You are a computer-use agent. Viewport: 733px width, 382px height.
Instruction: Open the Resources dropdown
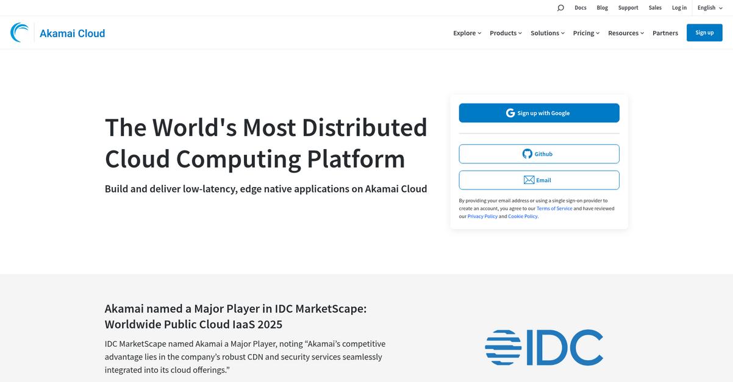626,33
